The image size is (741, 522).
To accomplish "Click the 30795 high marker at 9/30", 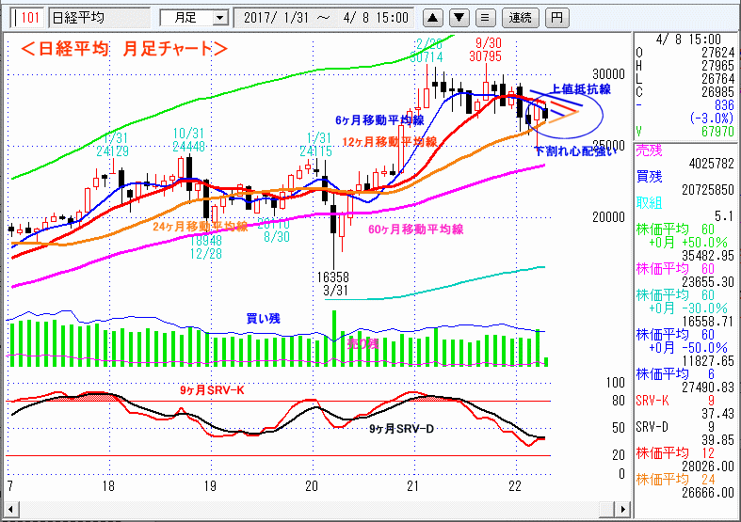I will click(x=488, y=56).
